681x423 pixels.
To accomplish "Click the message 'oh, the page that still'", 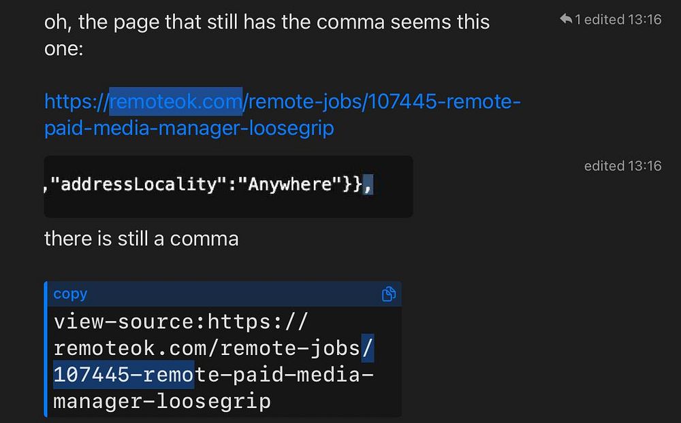I will [267, 35].
